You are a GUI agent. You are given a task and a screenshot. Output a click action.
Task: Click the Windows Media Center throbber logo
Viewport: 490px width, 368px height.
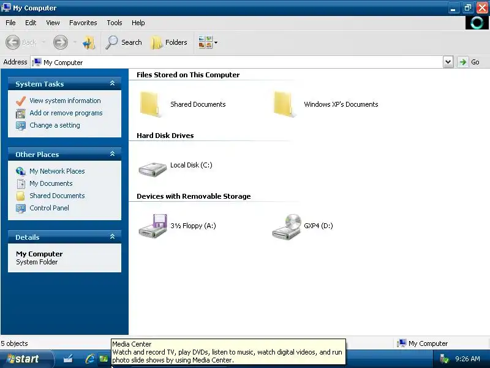point(477,23)
